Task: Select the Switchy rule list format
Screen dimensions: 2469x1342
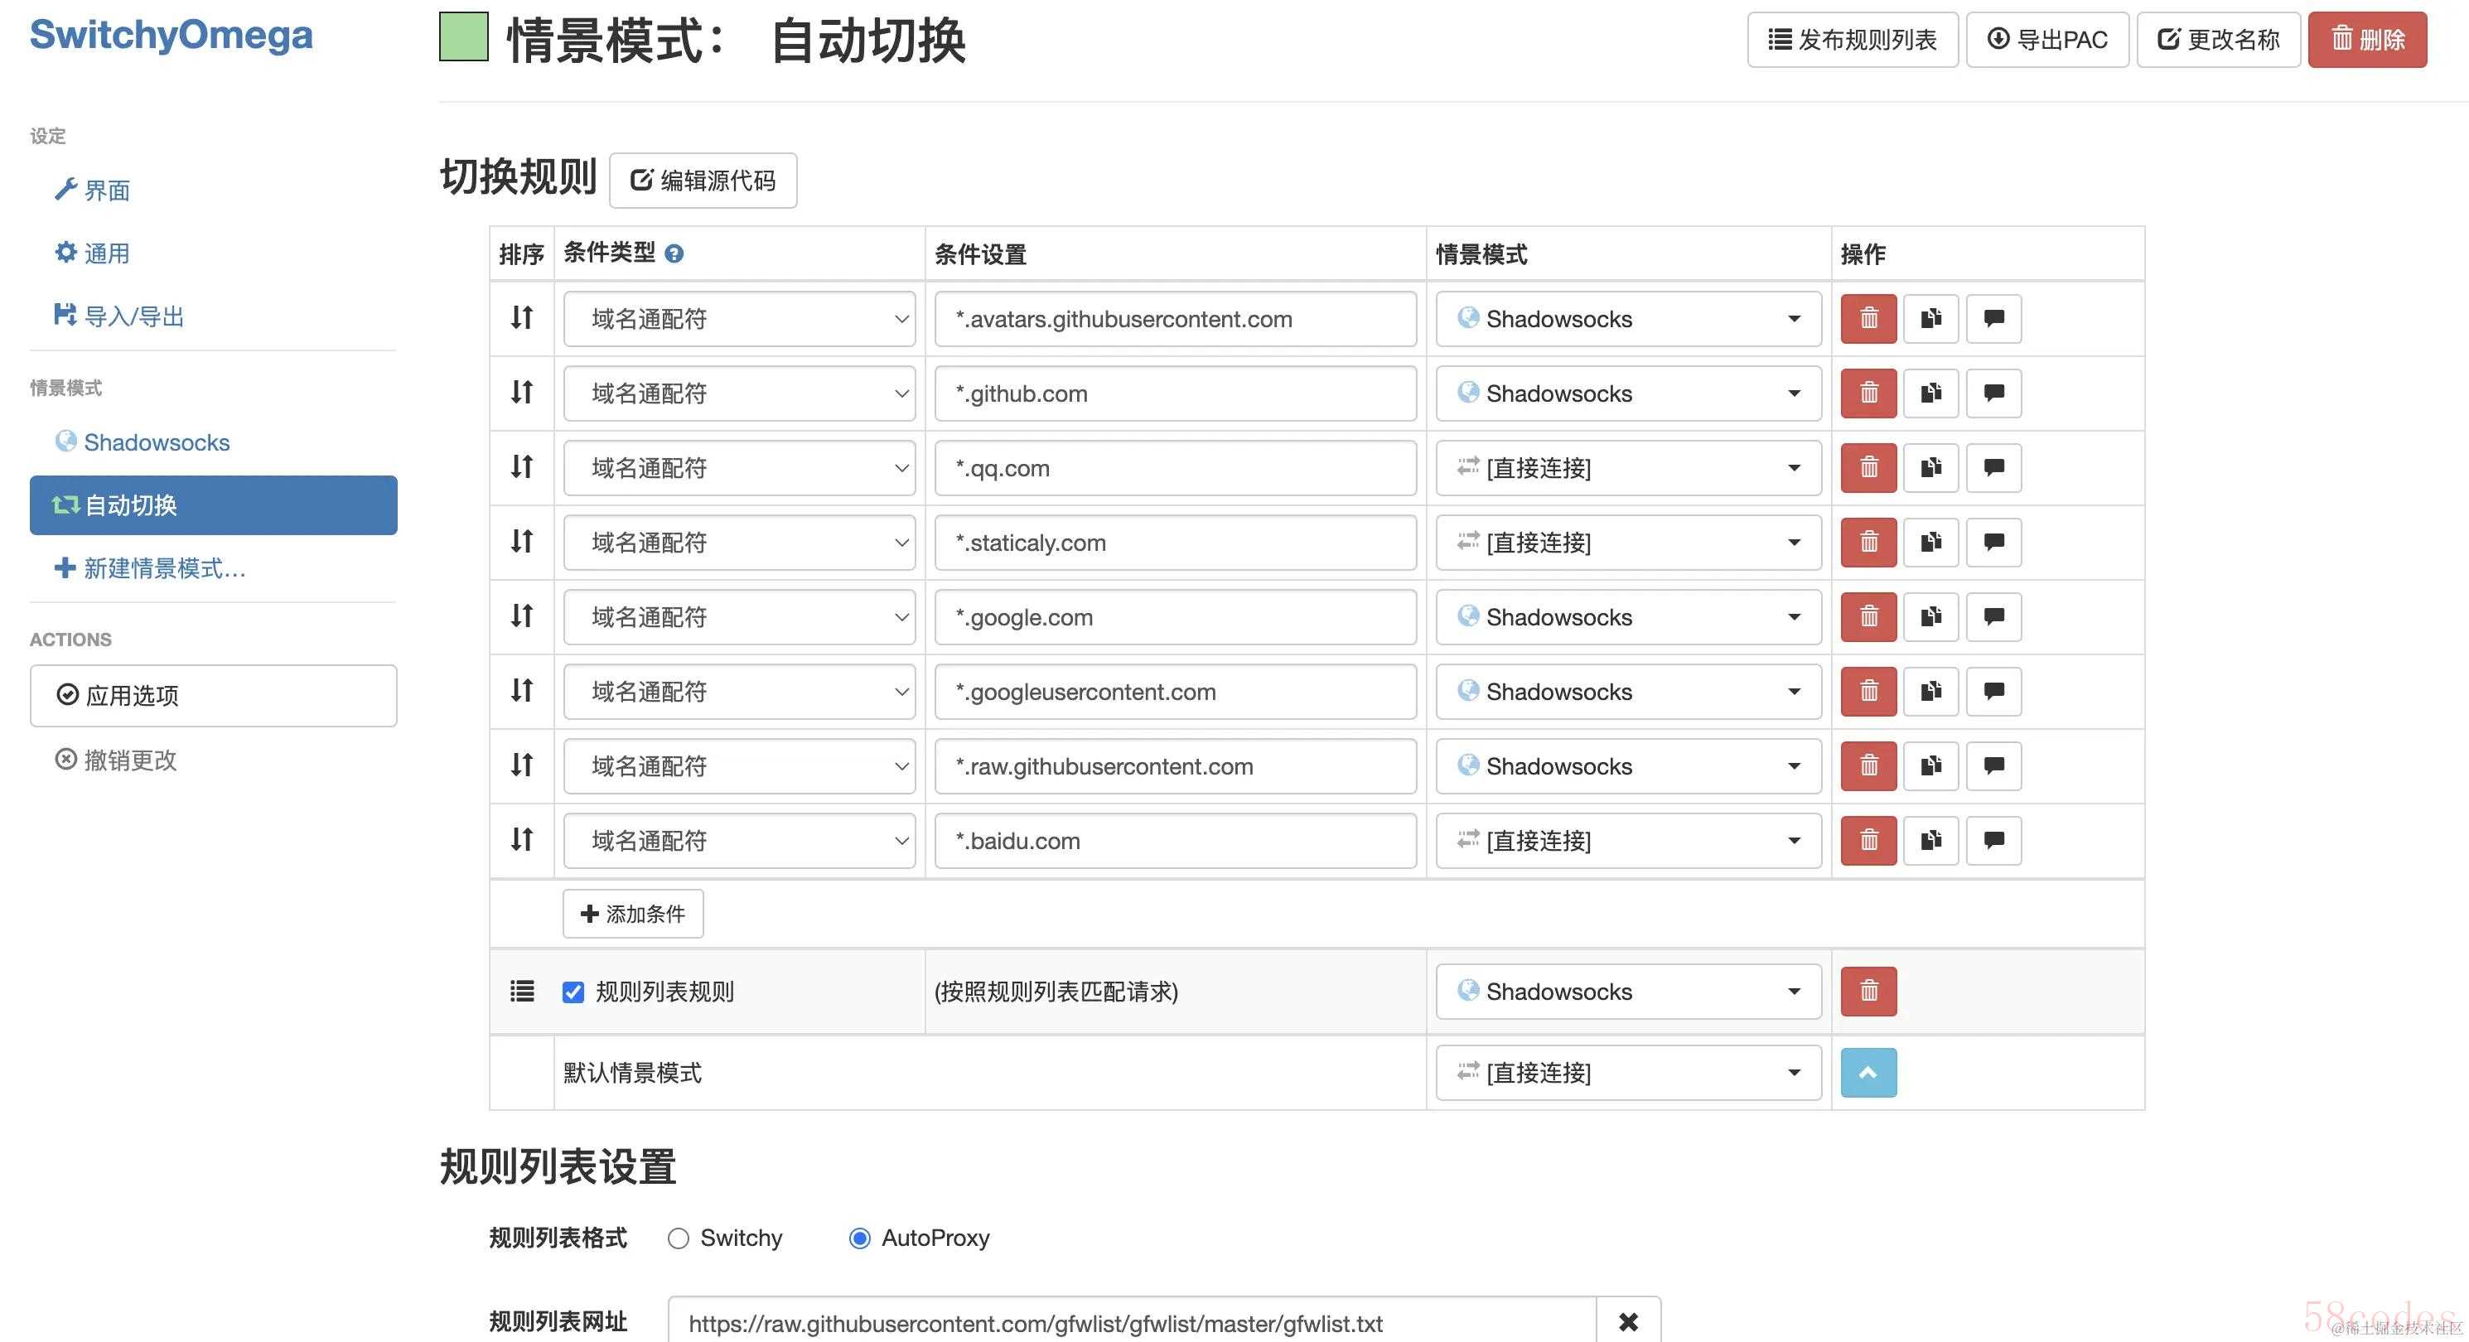Action: point(679,1238)
